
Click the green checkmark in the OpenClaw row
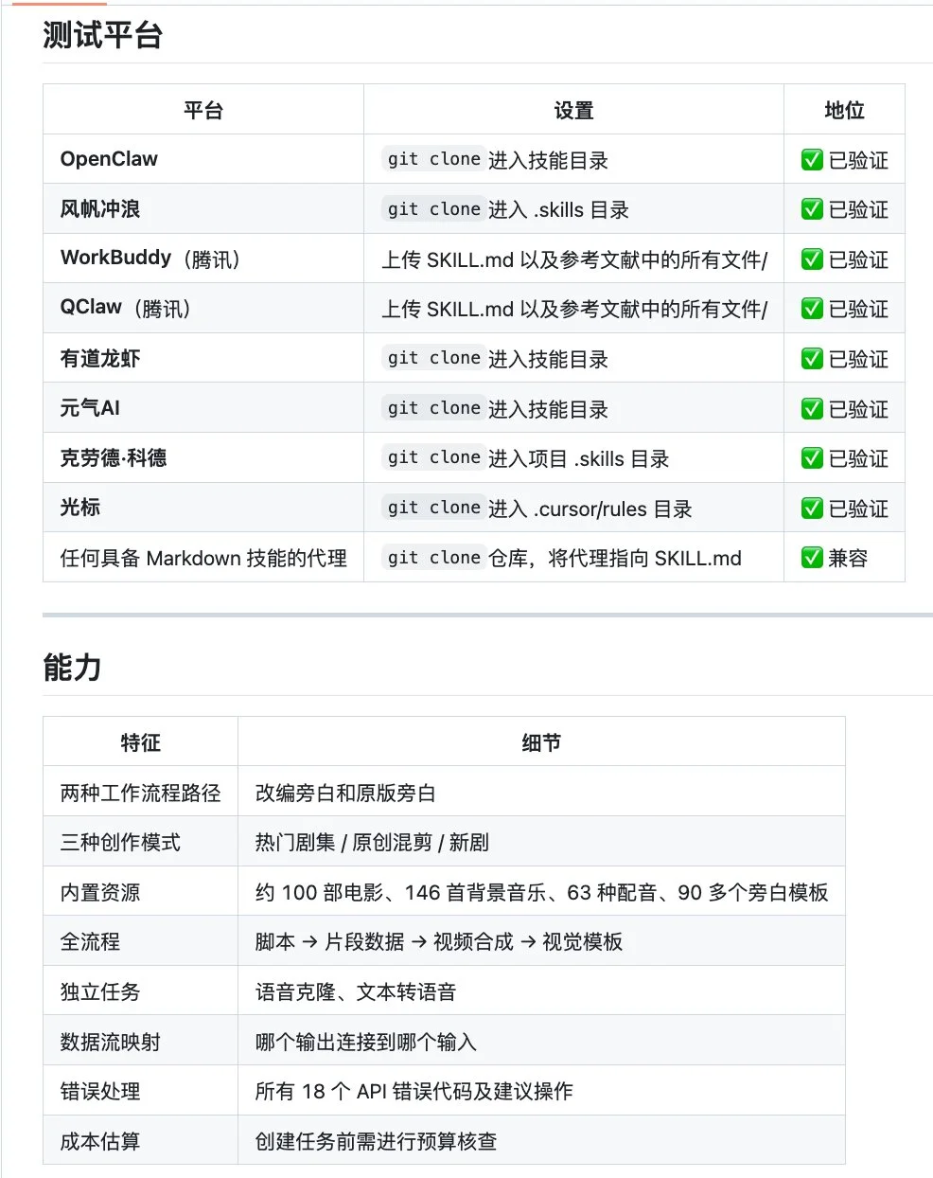pyautogui.click(x=812, y=160)
